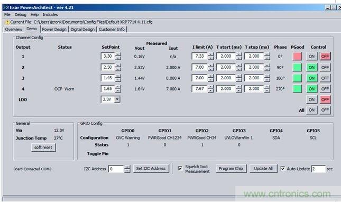341x202 pixels.
Task: Toggle Squelch Iout Measurement checkbox
Action: click(180, 169)
